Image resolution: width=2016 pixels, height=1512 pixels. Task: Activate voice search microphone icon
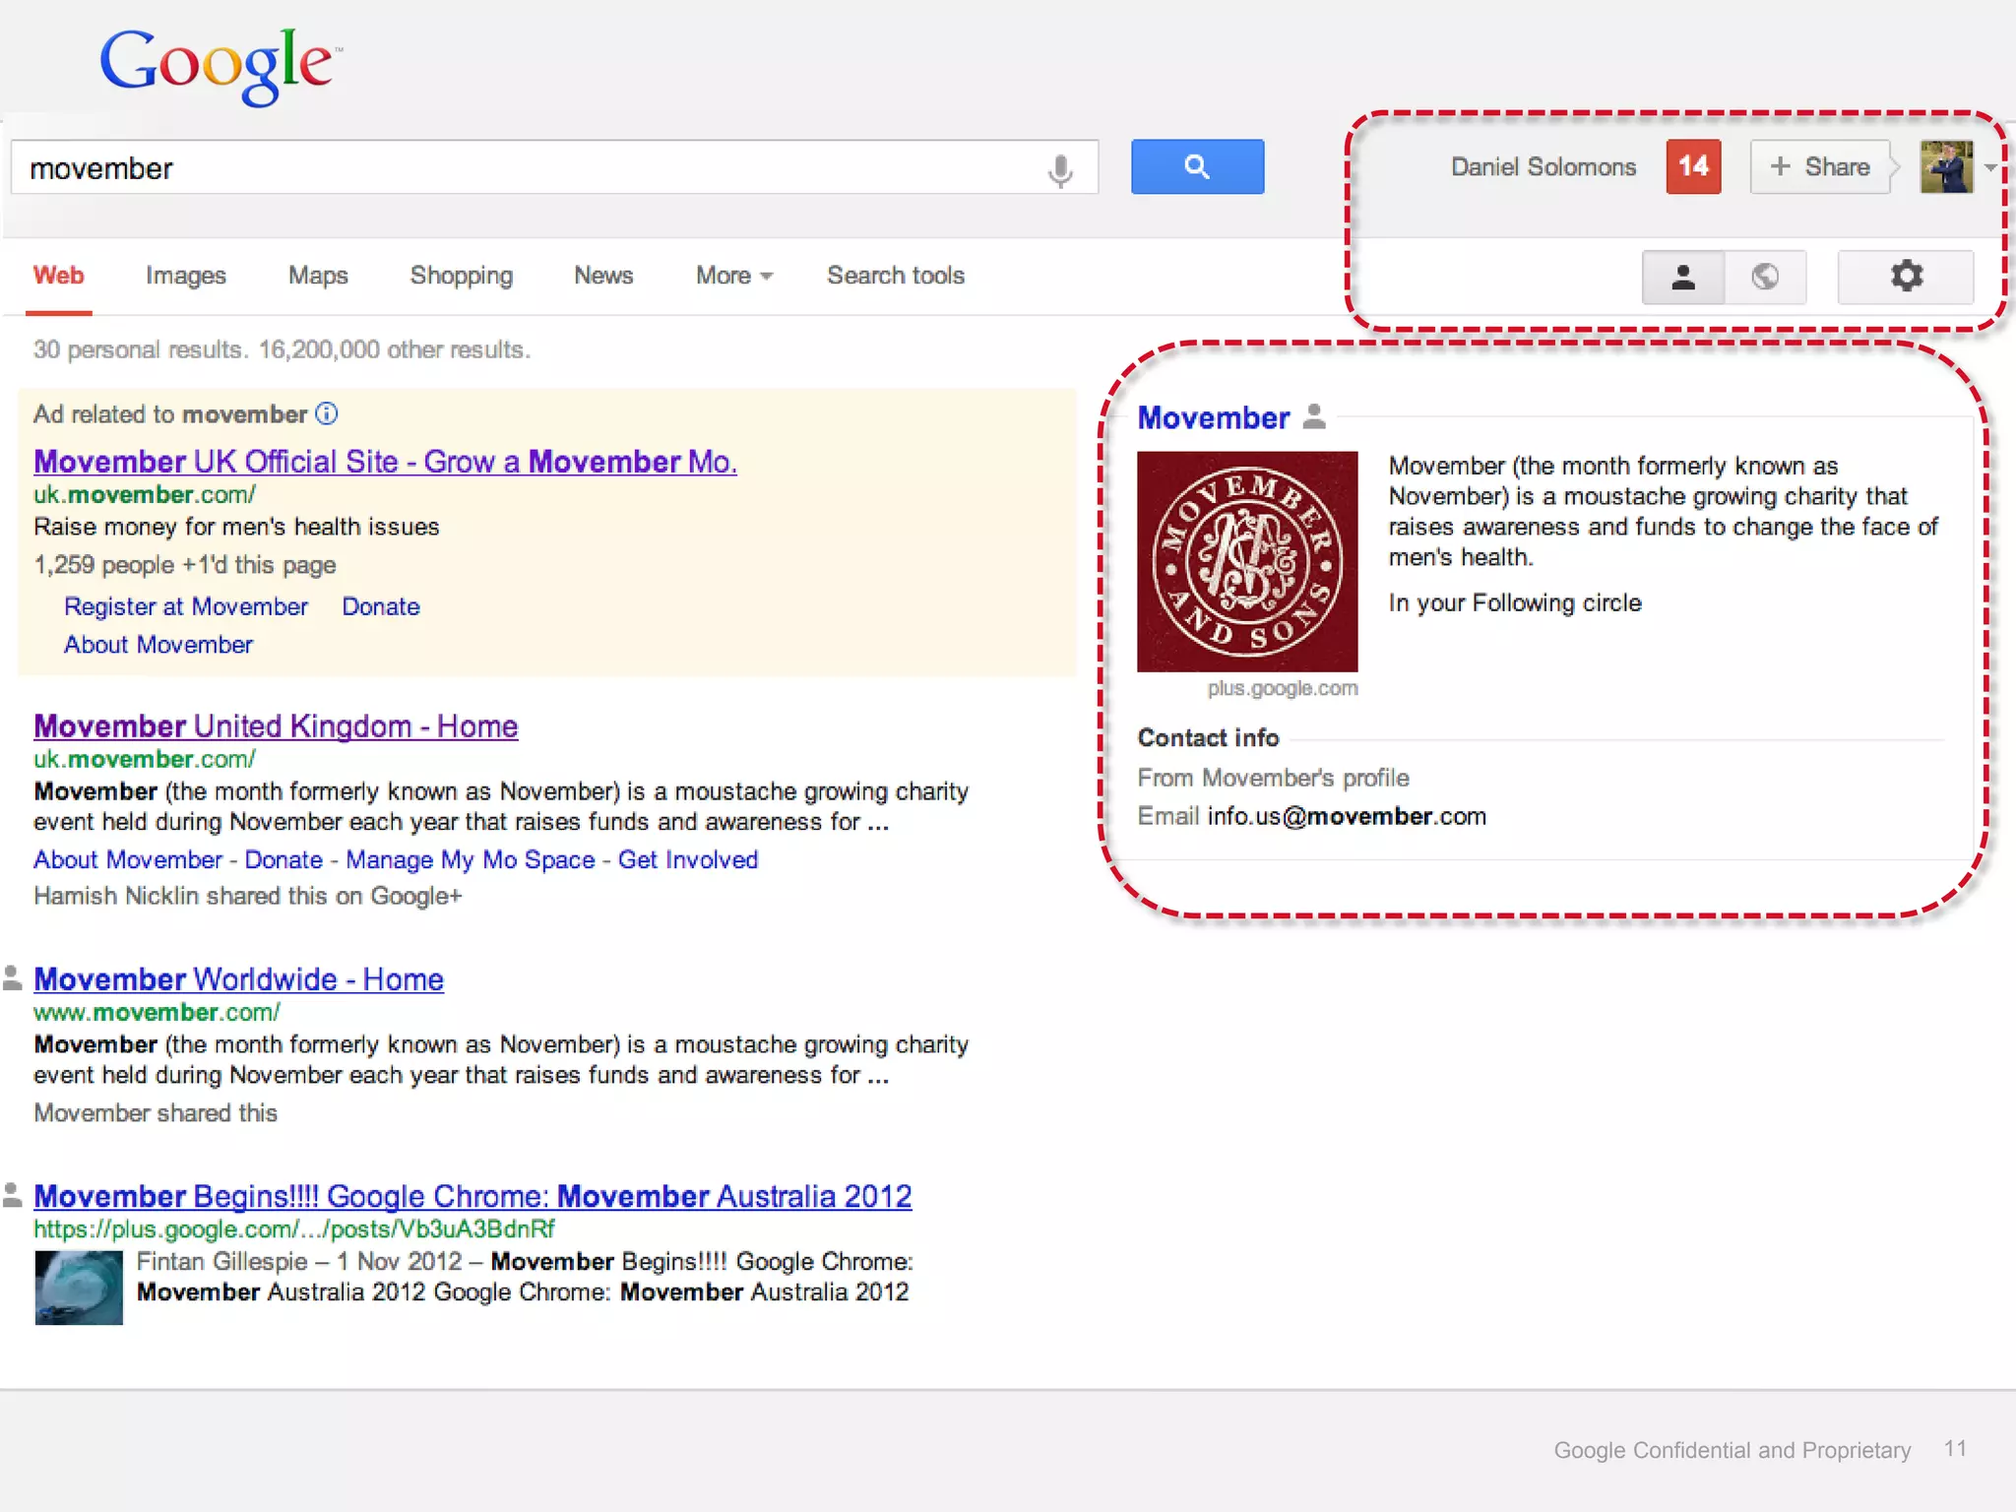point(1060,169)
